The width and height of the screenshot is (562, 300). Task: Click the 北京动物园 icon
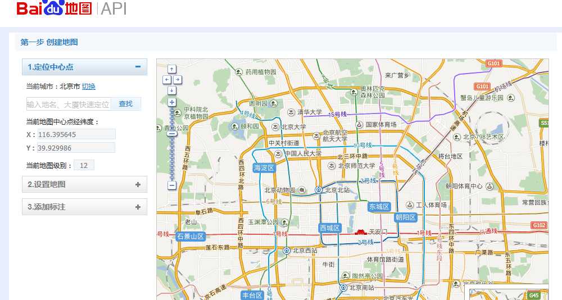click(x=301, y=190)
